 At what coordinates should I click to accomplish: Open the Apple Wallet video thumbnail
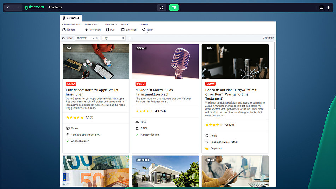tap(96, 61)
